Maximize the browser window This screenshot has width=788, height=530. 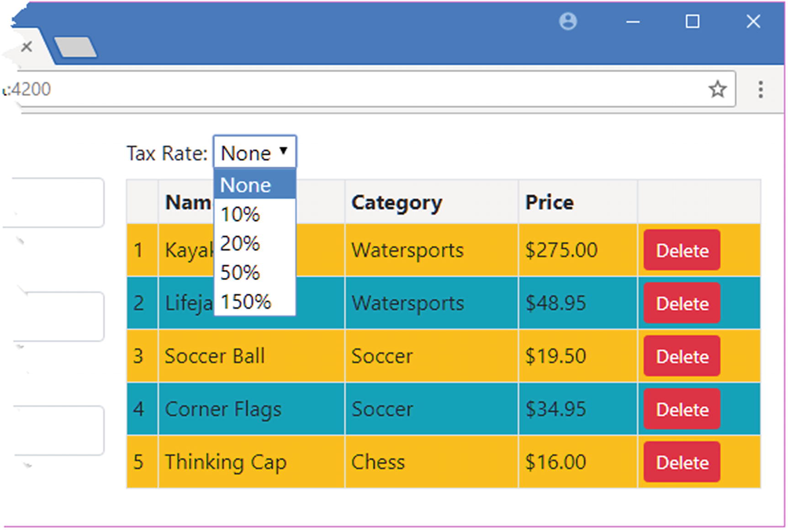pyautogui.click(x=693, y=21)
